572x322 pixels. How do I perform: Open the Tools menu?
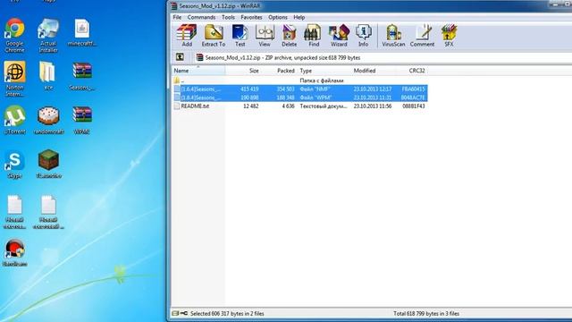[x=228, y=17]
